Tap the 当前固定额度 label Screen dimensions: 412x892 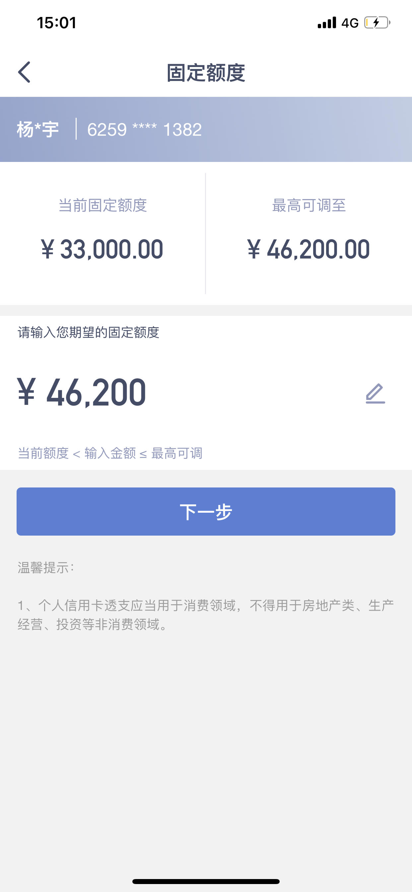103,205
